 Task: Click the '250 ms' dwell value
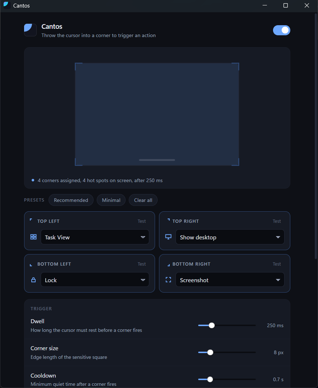click(275, 325)
